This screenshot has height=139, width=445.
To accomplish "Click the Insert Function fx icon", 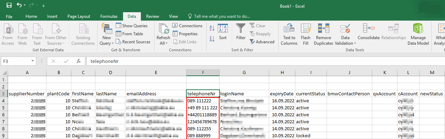I will [79, 61].
